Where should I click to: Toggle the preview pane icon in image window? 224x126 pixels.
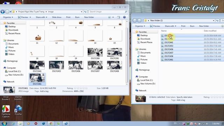coord(119,17)
